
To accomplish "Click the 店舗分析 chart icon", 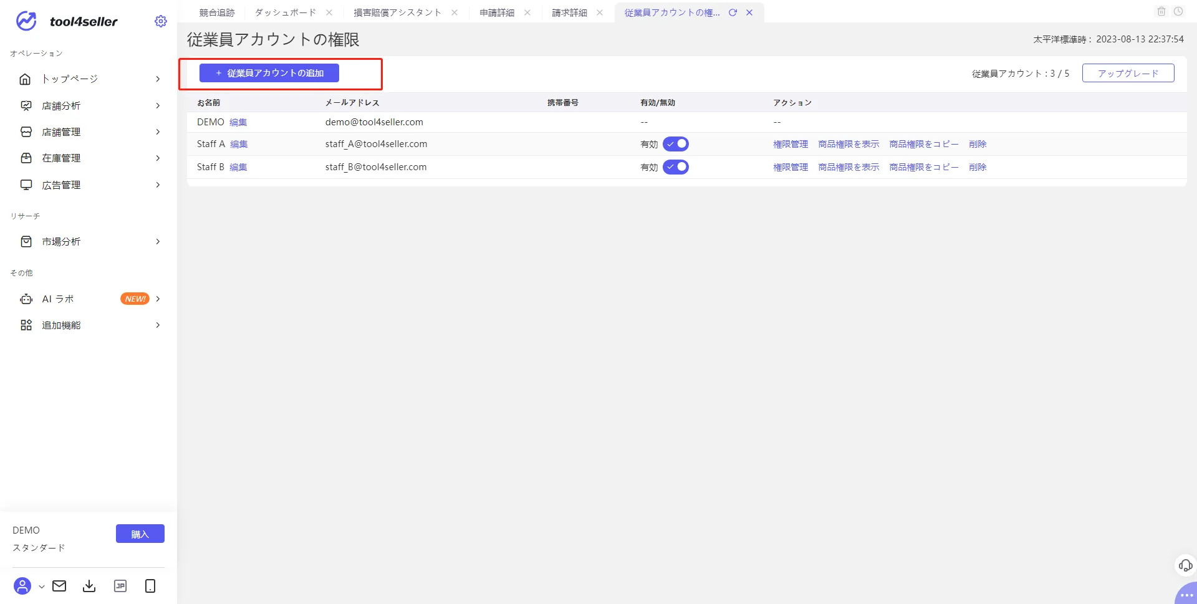I will coord(26,106).
